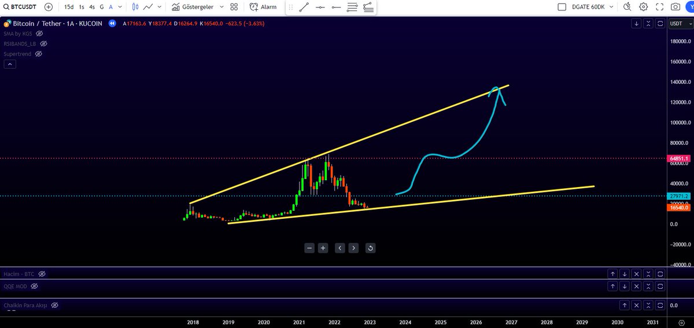This screenshot has width=694, height=328.
Task: Collapse the main chart pane
Action: tap(649, 24)
